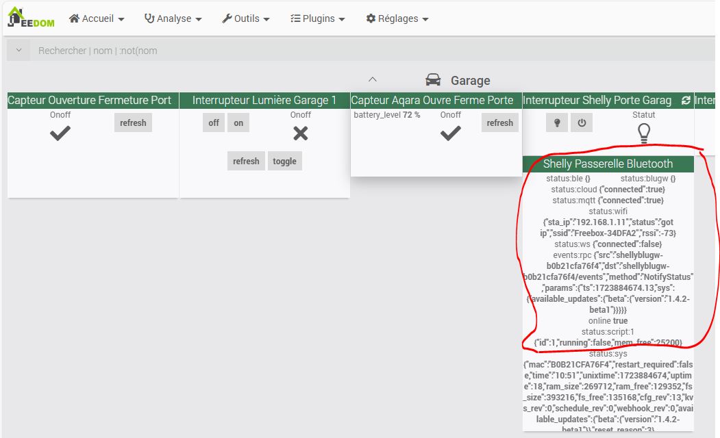The image size is (720, 438).
Task: Click the status:cloud connected value
Action: pos(632,190)
